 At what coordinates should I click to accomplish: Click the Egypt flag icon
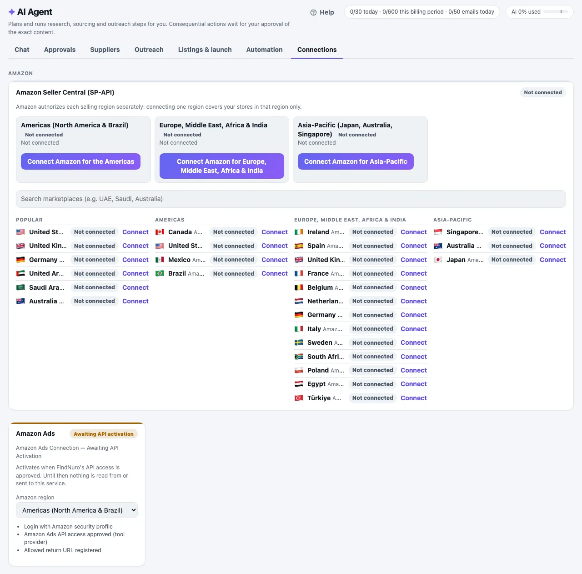[x=299, y=384]
